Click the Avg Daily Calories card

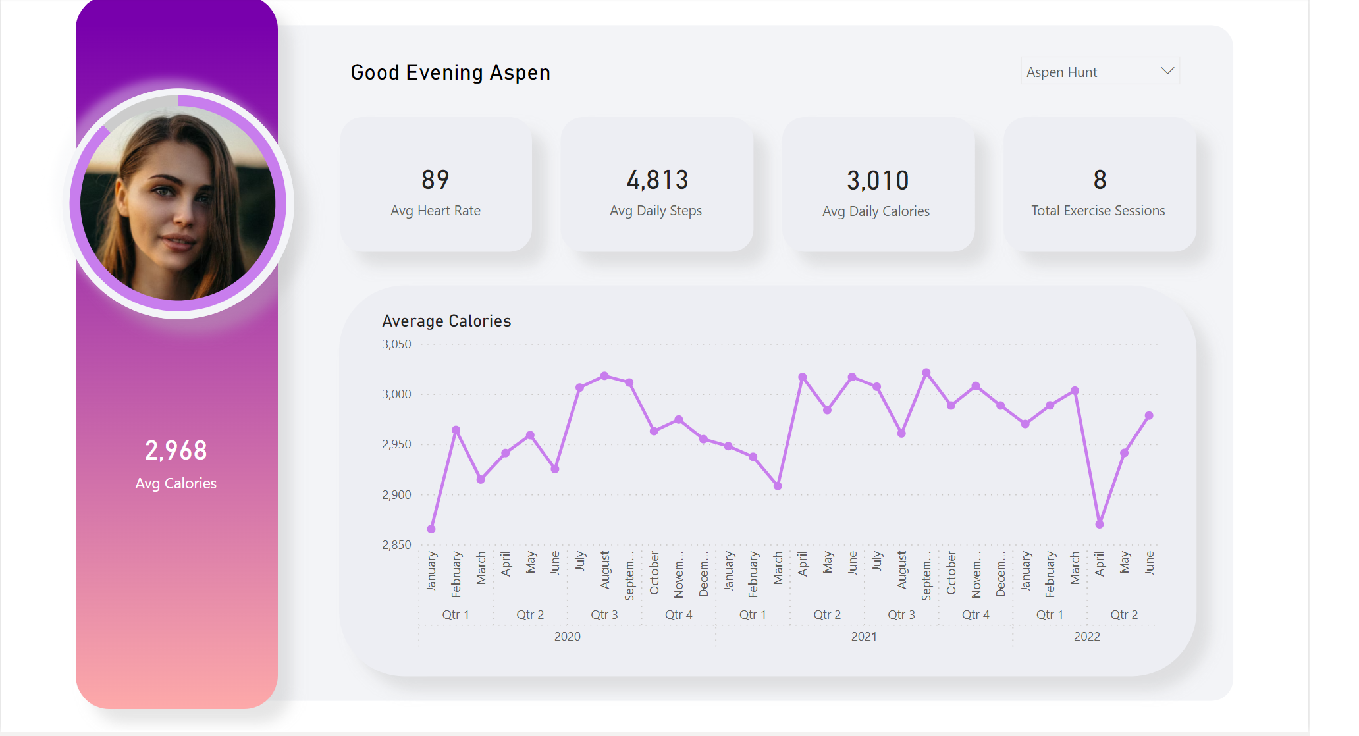point(877,186)
